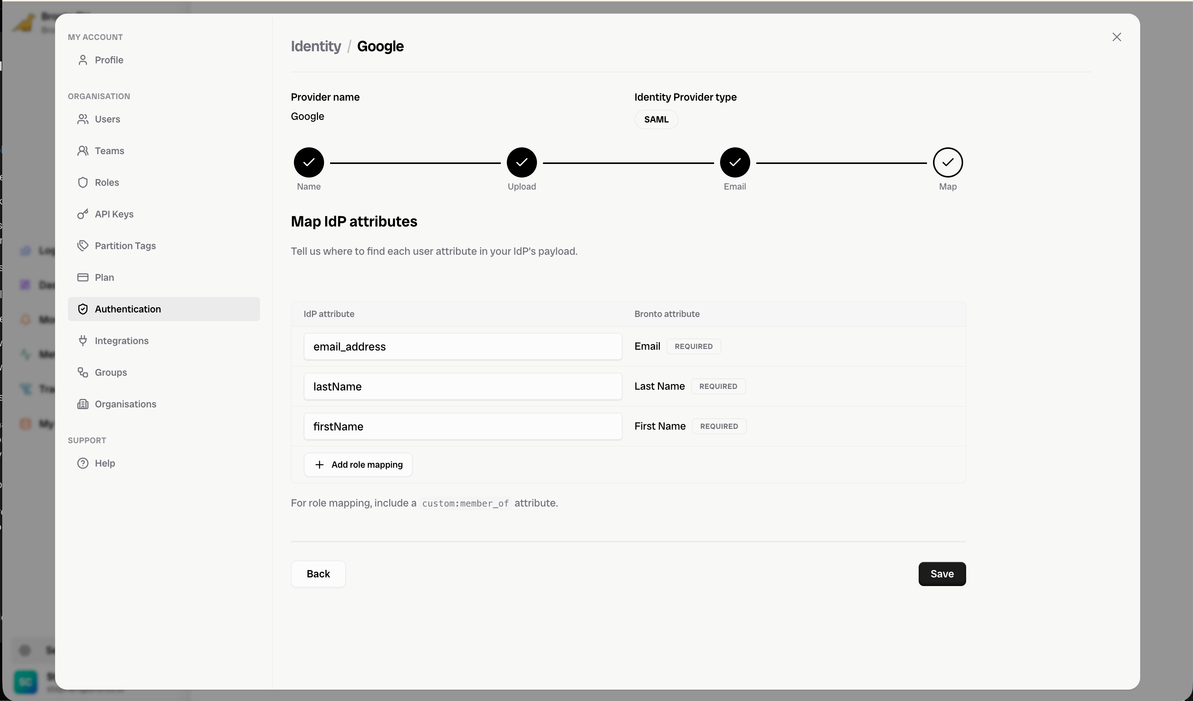Open the Teams section
The height and width of the screenshot is (701, 1193).
click(x=164, y=151)
